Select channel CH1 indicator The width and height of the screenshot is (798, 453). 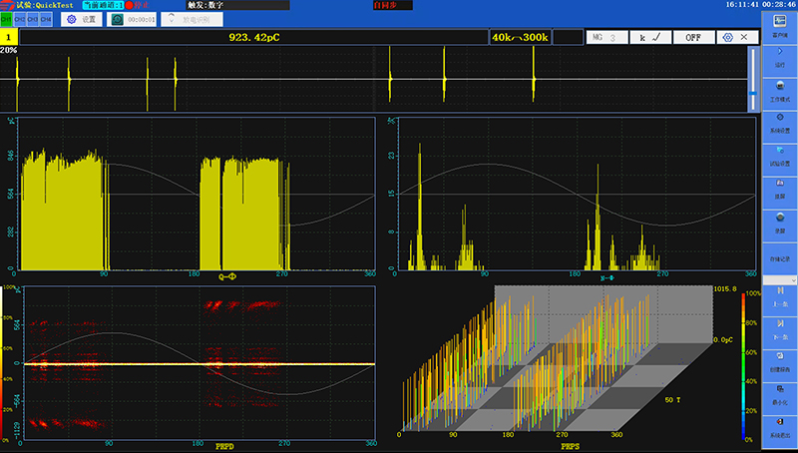(7, 19)
